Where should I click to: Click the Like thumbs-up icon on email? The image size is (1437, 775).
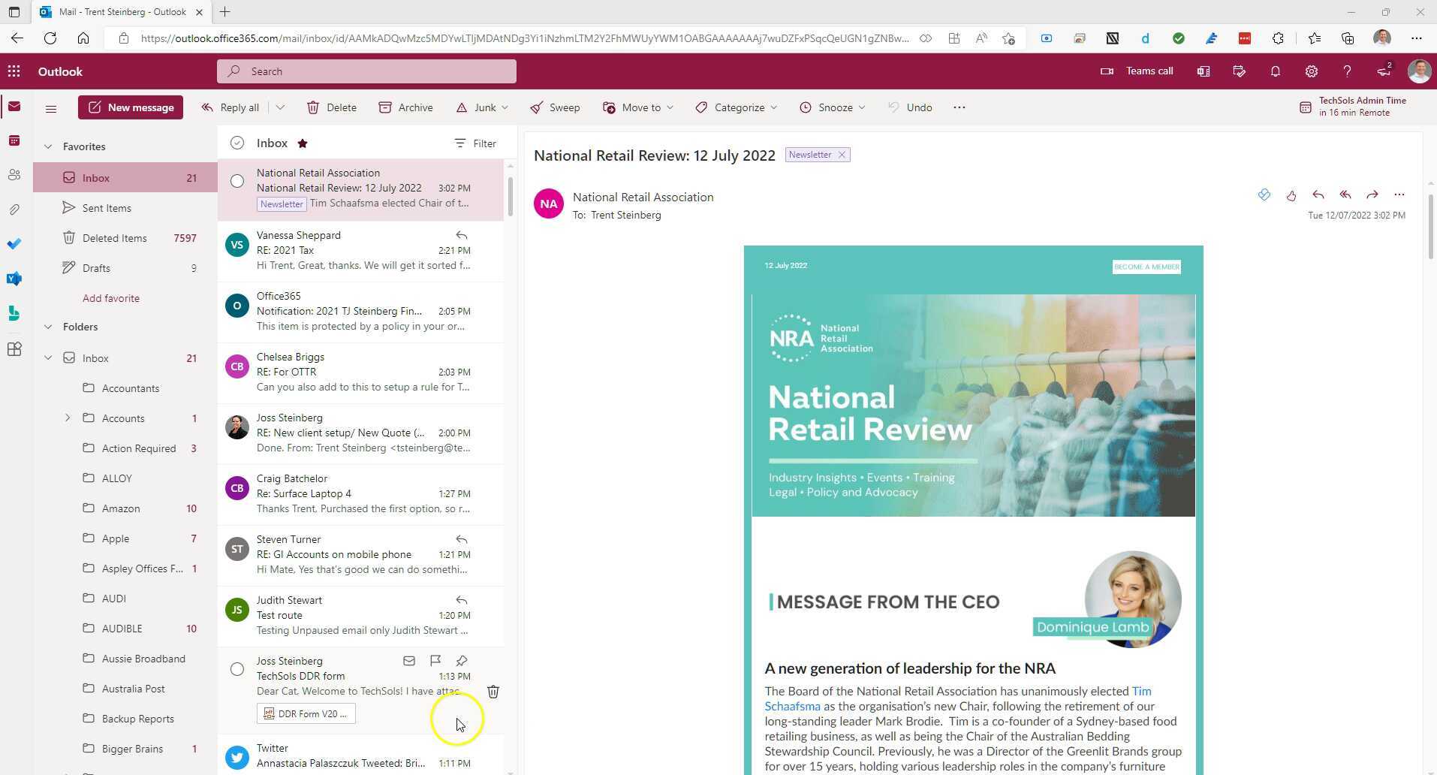click(x=1291, y=195)
